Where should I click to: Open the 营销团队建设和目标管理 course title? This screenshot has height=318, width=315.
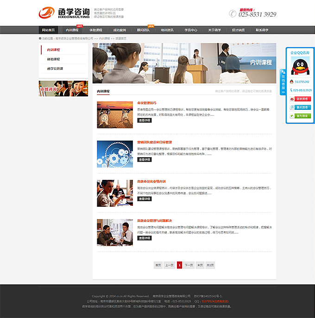[154, 142]
